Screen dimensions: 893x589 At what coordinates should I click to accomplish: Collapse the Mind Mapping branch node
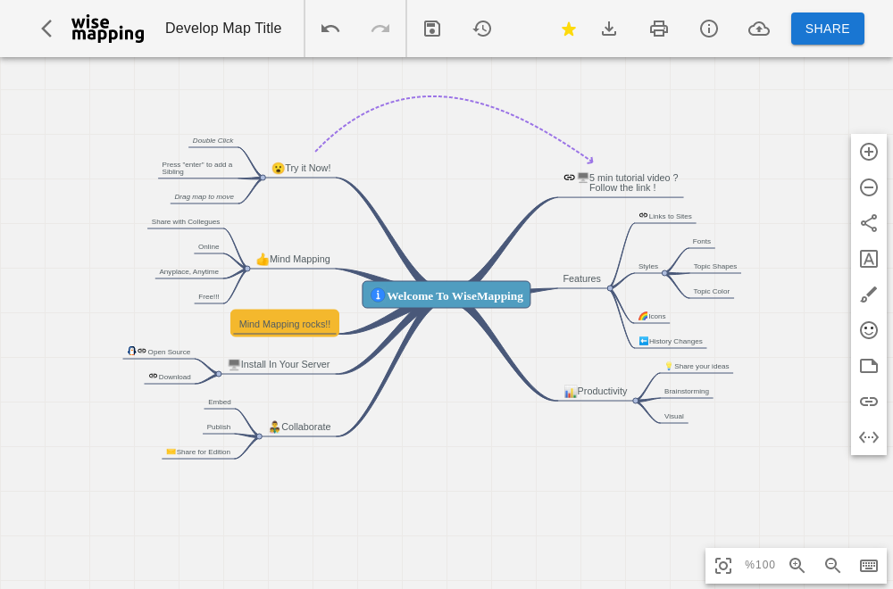246,269
